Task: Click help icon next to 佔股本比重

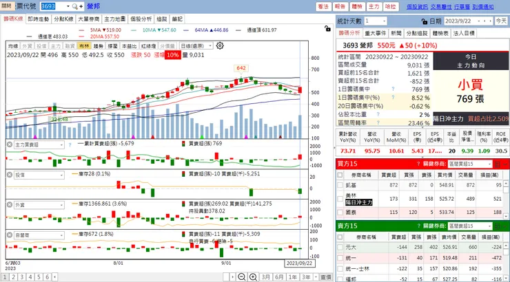Action: click(378, 114)
